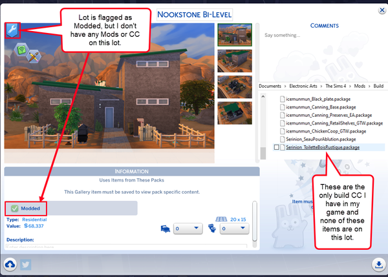Open the bathrooms count dropdown

pos(235,229)
